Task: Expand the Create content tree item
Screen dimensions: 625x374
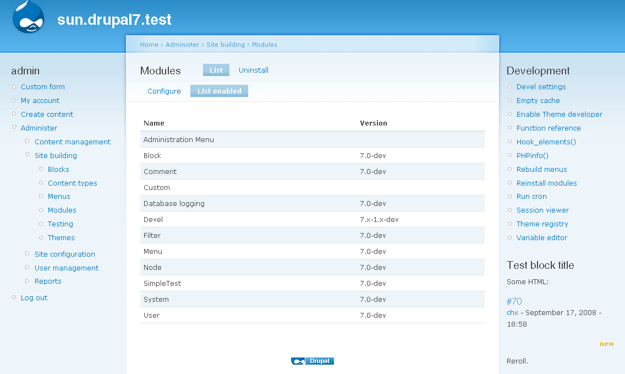Action: tap(14, 114)
